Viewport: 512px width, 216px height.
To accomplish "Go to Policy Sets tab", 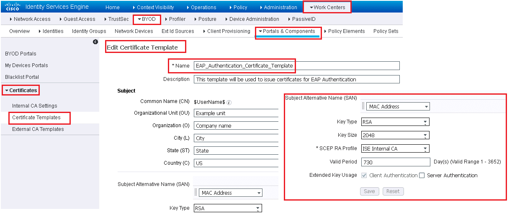I will (386, 31).
